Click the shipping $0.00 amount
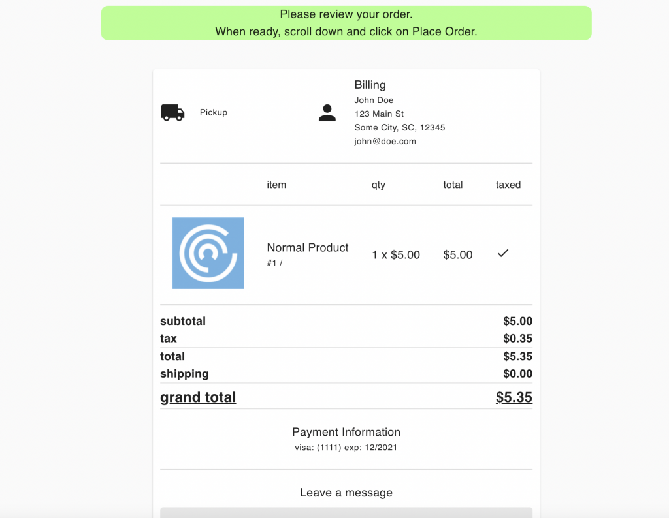Image resolution: width=669 pixels, height=518 pixels. 517,374
